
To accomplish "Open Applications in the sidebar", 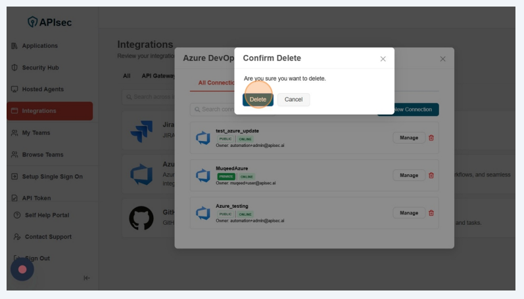I will coord(39,46).
